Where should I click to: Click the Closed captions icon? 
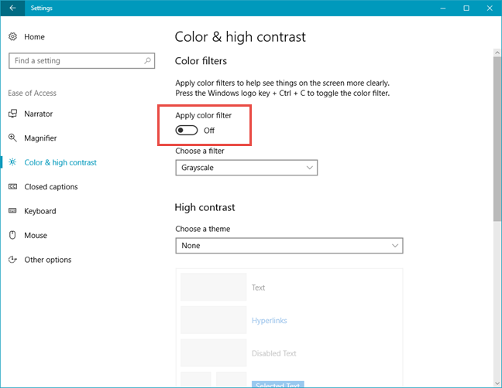tap(12, 186)
